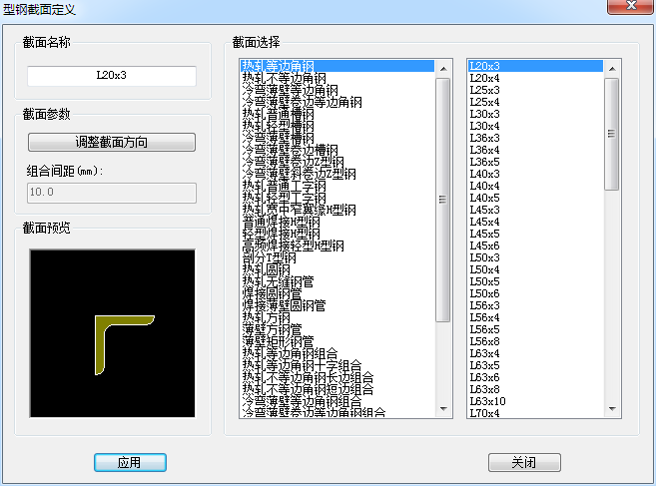Select 热轧普通槽钢 in type list

[337, 114]
